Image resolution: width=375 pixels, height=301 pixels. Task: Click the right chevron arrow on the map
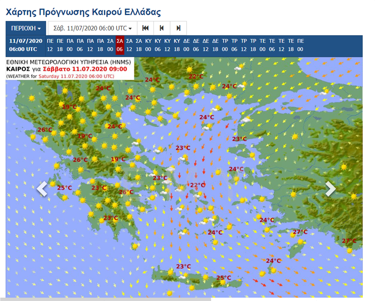tap(331, 189)
